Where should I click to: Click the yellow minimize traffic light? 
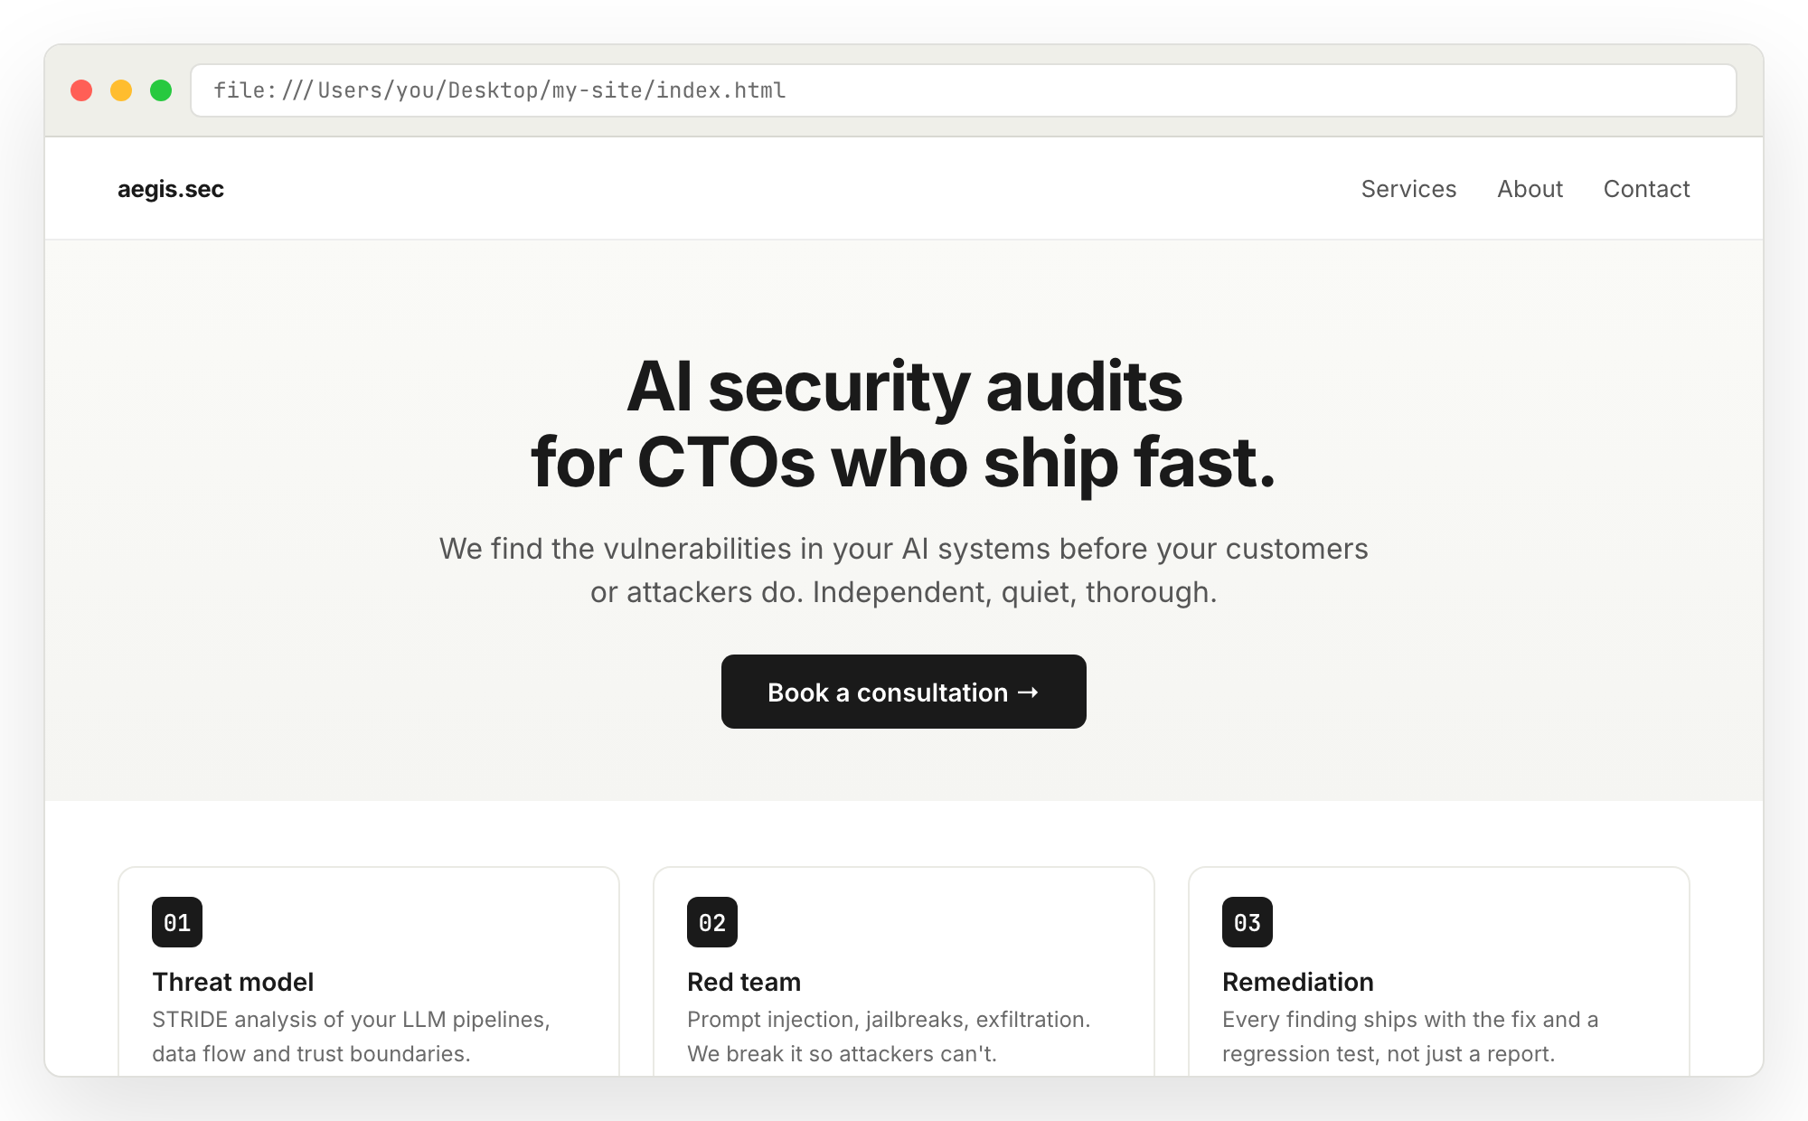121,90
